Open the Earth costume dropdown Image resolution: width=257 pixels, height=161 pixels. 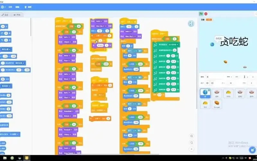coord(67,148)
